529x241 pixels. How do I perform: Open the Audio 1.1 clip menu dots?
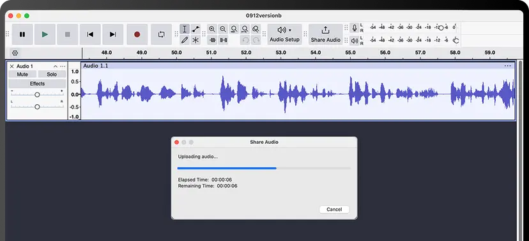coord(507,66)
